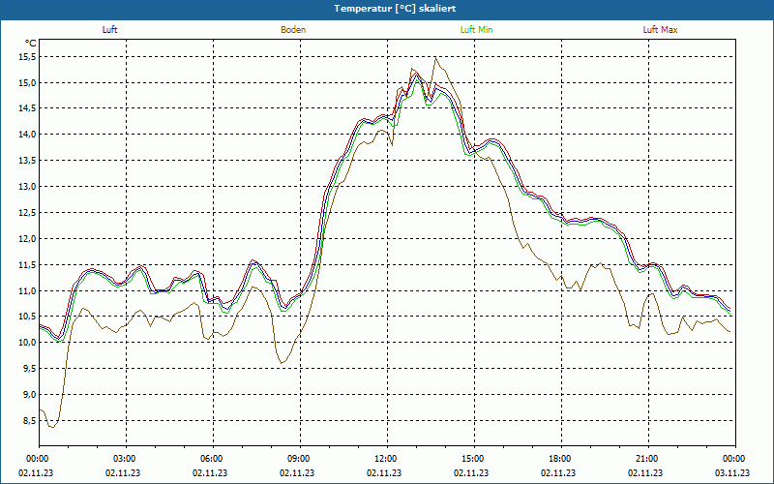The image size is (774, 484).
Task: Click the 15:00 time axis label
Action: (474, 459)
